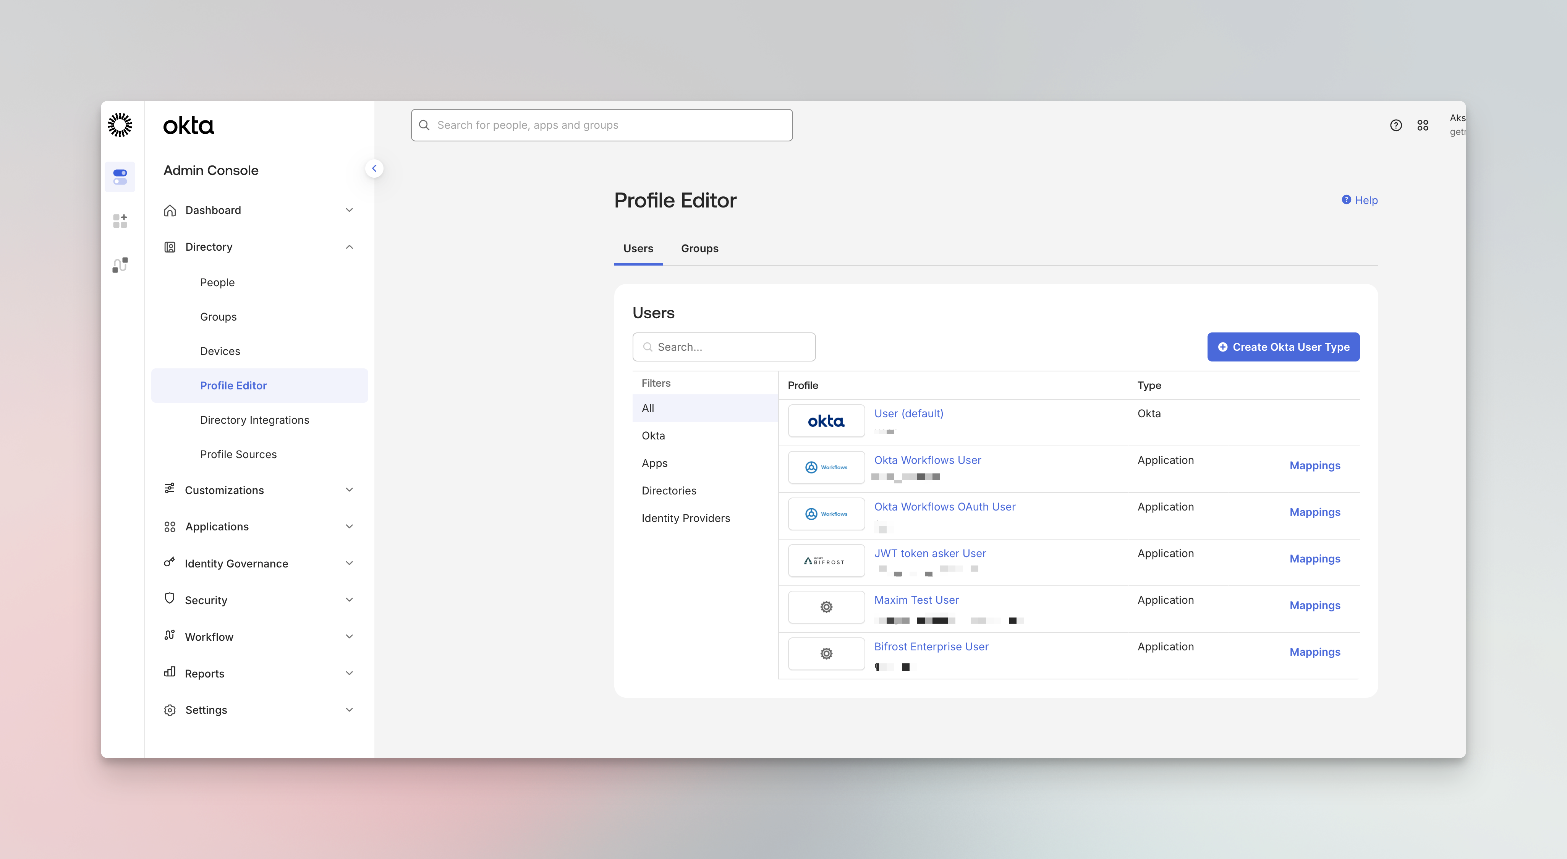Click the Workflow icon in sidebar
1567x859 pixels.
(170, 635)
